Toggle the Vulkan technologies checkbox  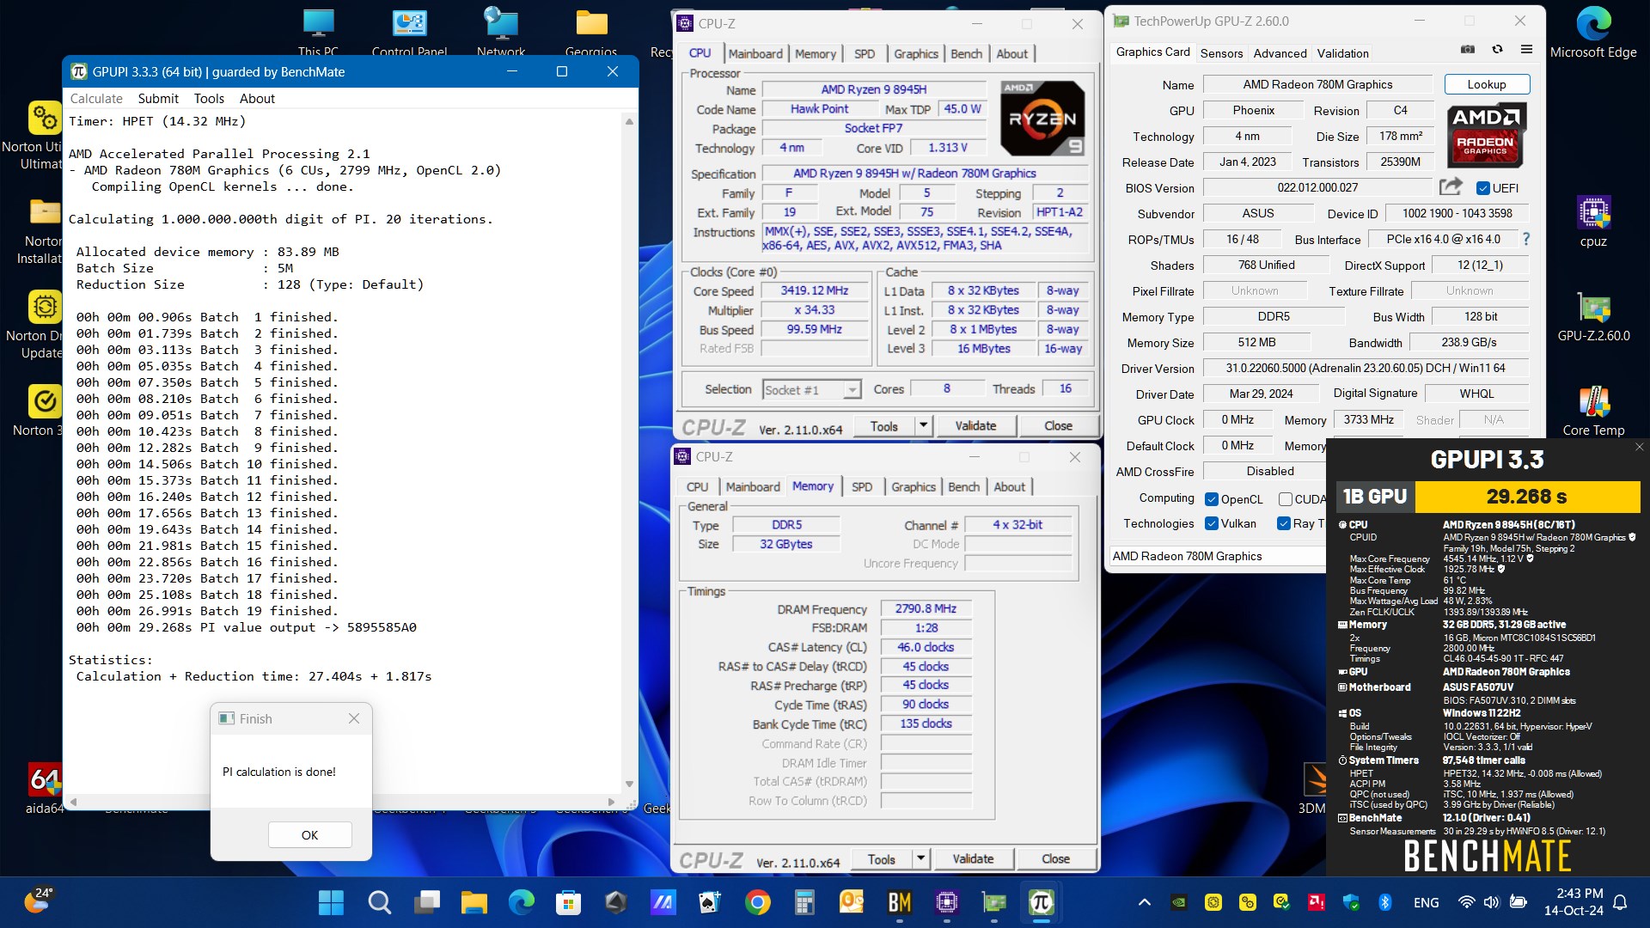1212,523
